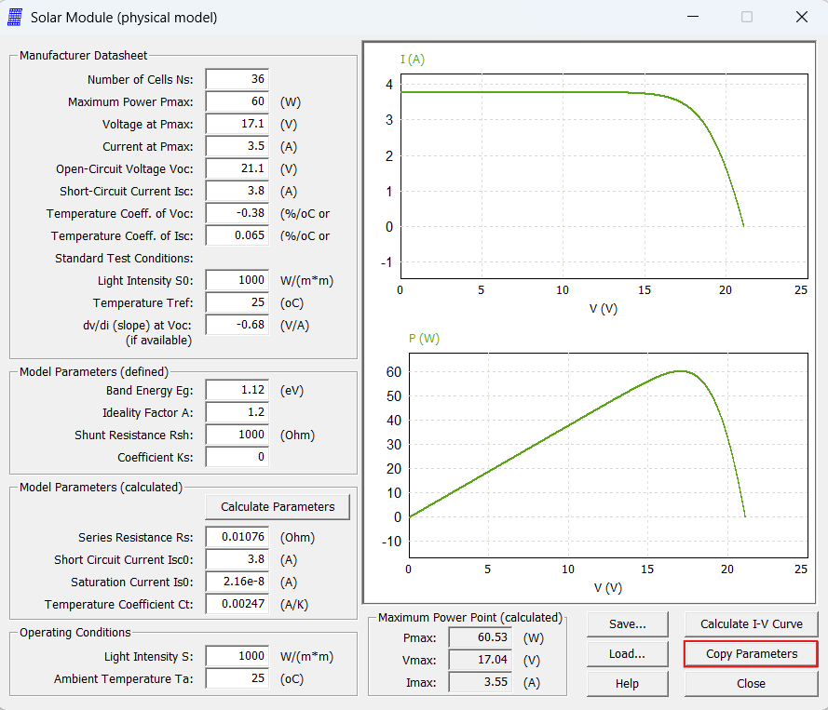Click the Ideality Factor A field
This screenshot has width=828, height=710.
[x=238, y=412]
